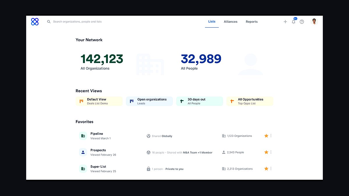Click the globe icon beside Shared Globally
The height and width of the screenshot is (196, 349).
pyautogui.click(x=149, y=136)
